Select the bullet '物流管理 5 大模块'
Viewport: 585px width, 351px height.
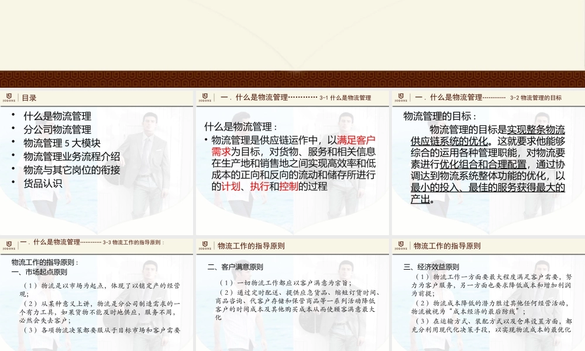62,143
